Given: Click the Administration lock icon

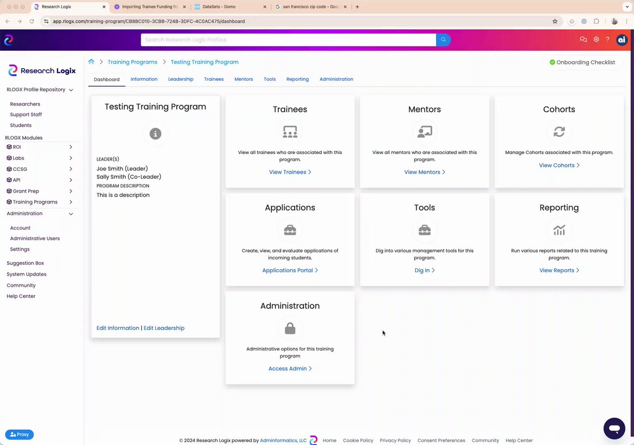Looking at the screenshot, I should pos(290,328).
